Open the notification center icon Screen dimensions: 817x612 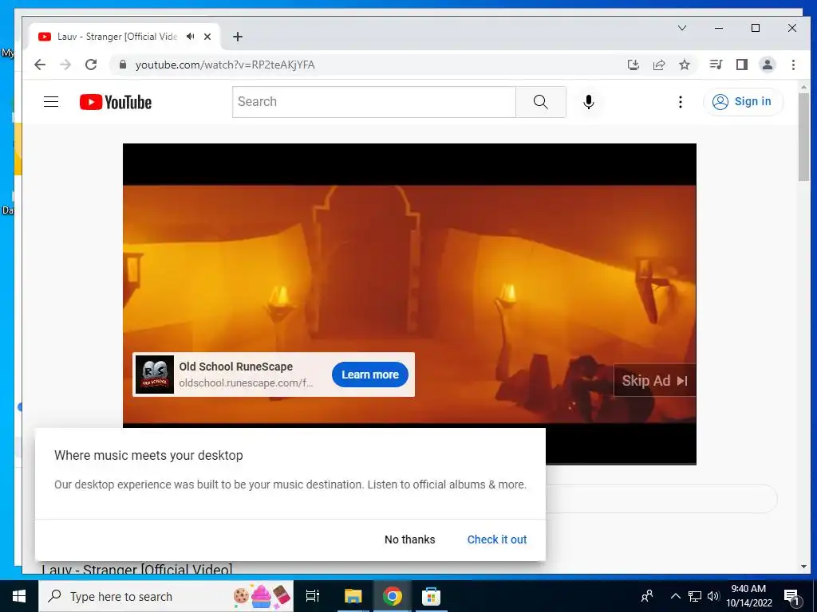tap(792, 597)
